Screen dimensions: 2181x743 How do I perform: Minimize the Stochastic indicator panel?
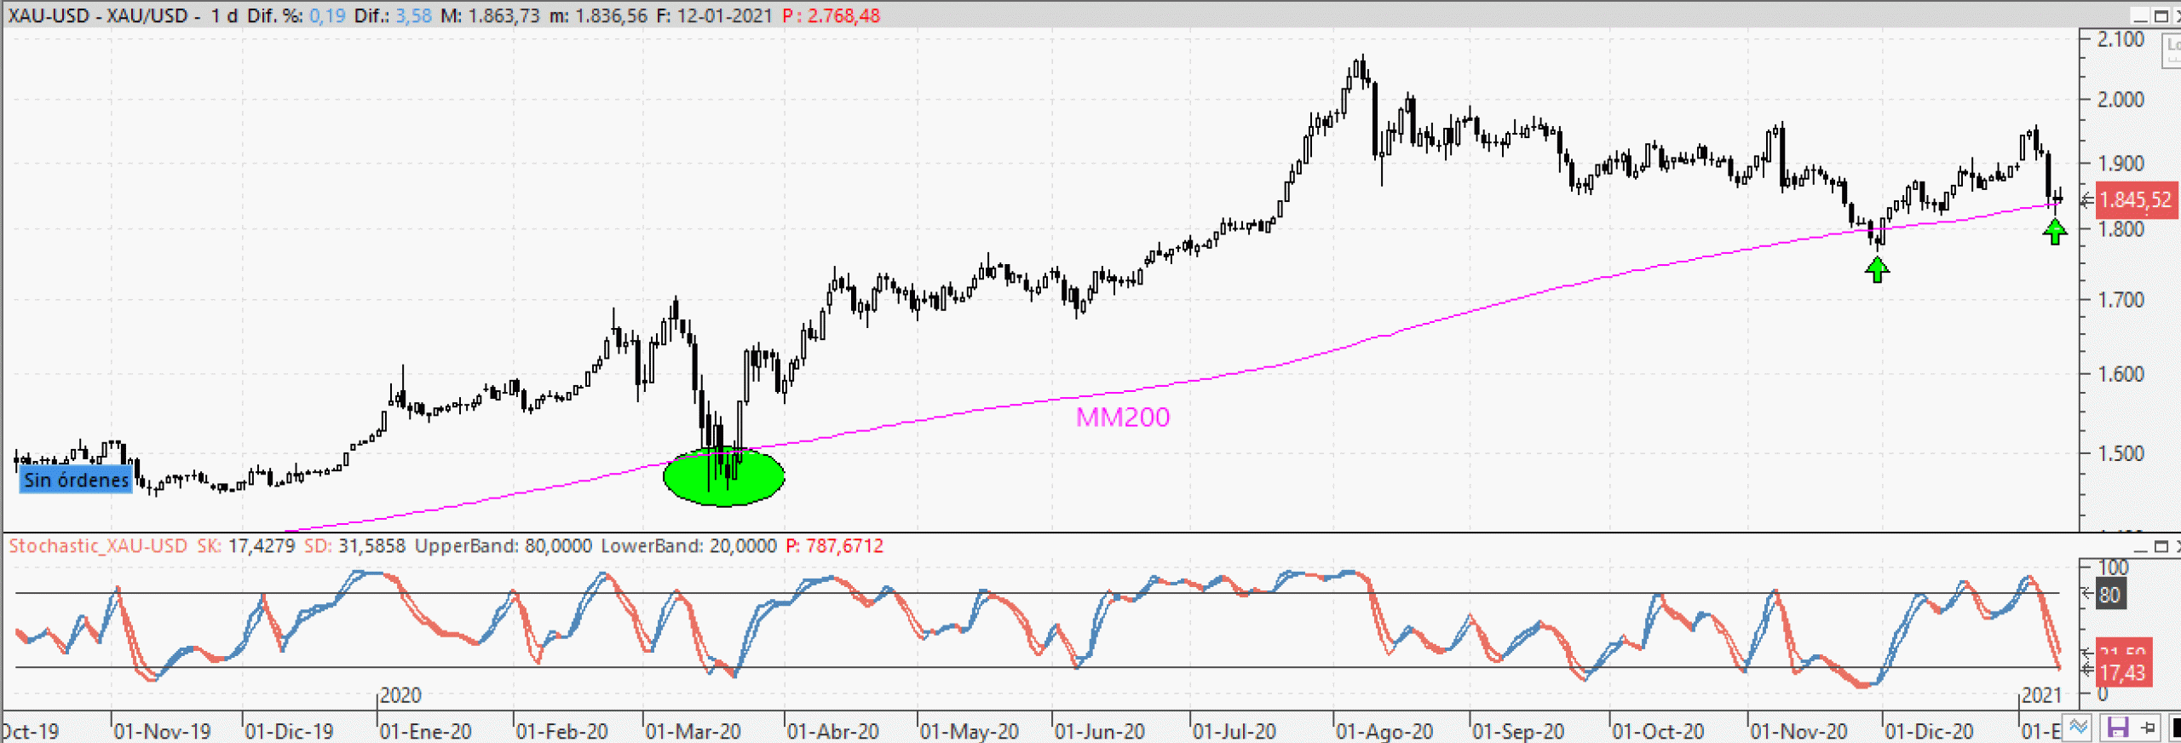(x=2140, y=546)
